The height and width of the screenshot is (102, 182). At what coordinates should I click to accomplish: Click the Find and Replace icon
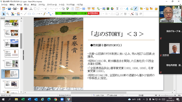pos(63,9)
